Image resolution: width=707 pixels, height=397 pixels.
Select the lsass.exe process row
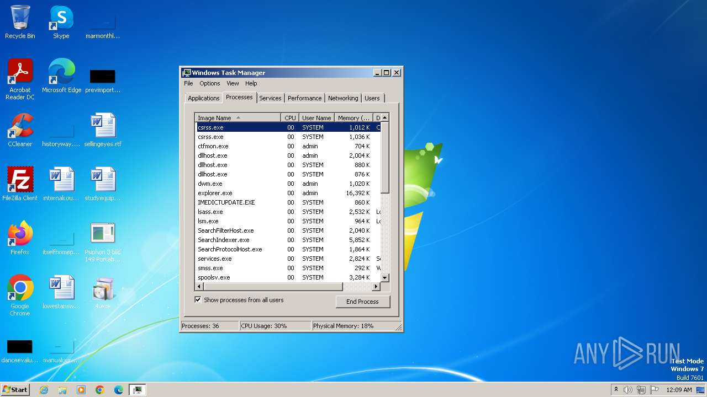288,212
